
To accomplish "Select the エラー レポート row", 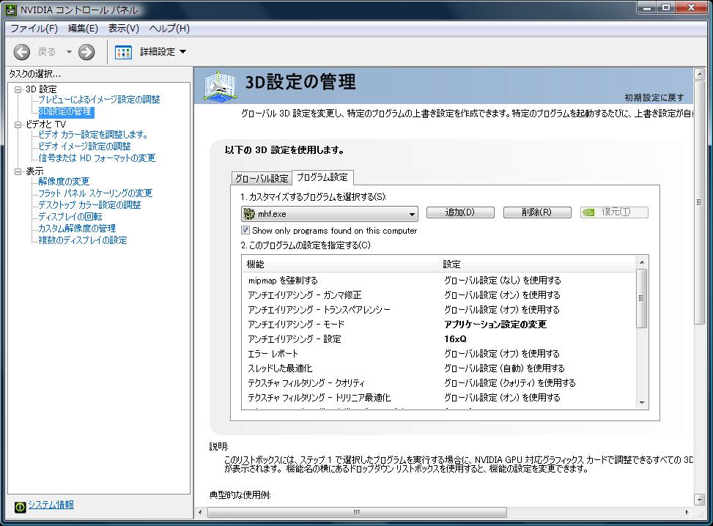I will [439, 354].
